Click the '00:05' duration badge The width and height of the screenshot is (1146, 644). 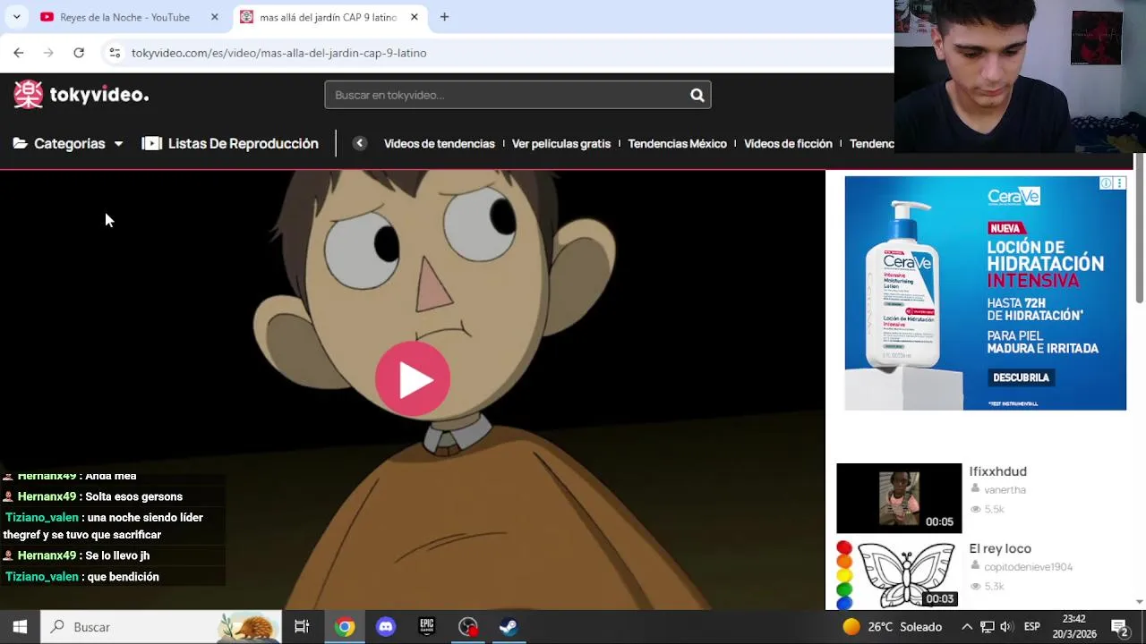(x=939, y=521)
